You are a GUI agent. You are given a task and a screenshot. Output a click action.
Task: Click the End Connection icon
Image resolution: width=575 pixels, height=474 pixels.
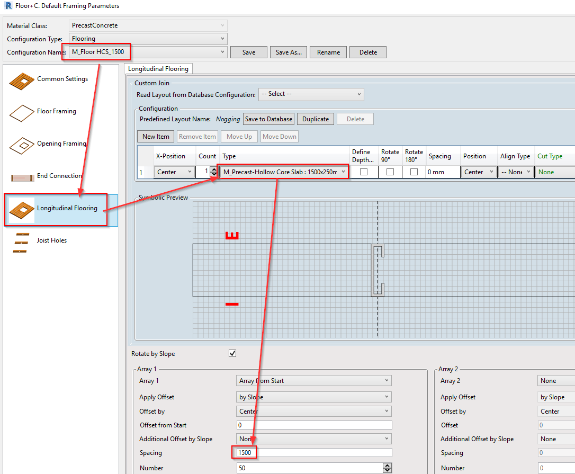[x=22, y=178]
